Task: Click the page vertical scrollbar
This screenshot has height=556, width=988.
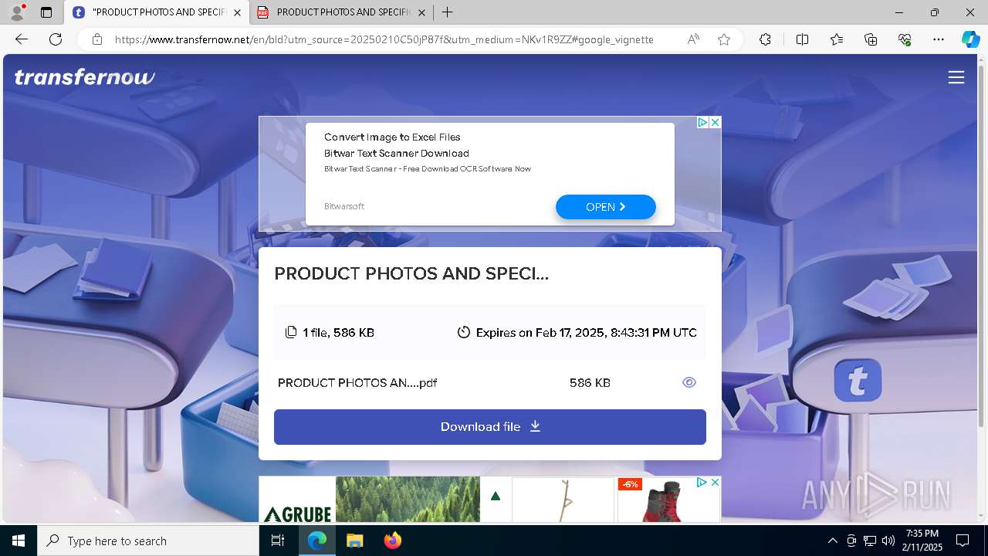Action: [981, 247]
